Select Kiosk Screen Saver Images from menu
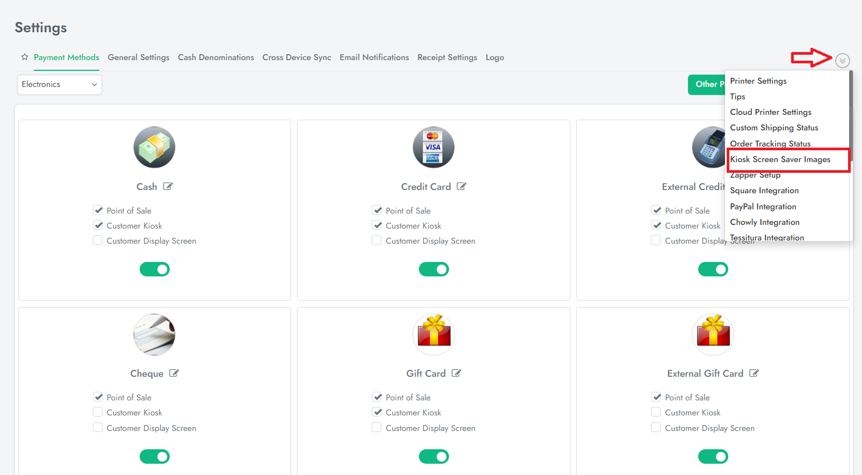The image size is (862, 475). click(x=780, y=159)
